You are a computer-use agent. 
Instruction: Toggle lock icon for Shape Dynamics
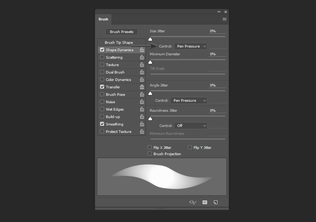click(142, 50)
